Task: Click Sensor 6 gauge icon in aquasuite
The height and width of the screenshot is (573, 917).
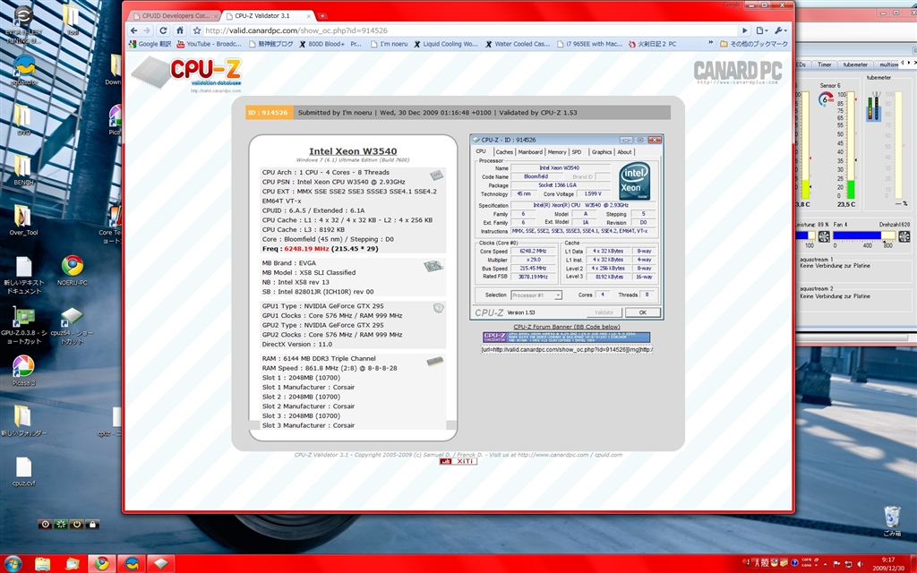Action: click(x=827, y=98)
